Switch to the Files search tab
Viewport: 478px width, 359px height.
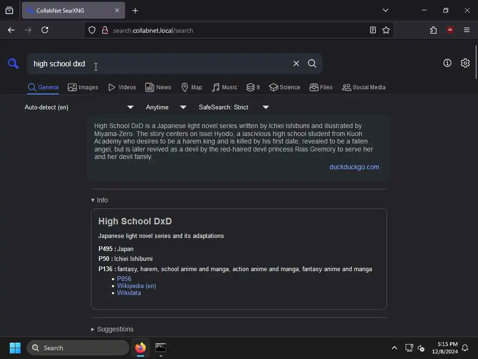click(321, 87)
